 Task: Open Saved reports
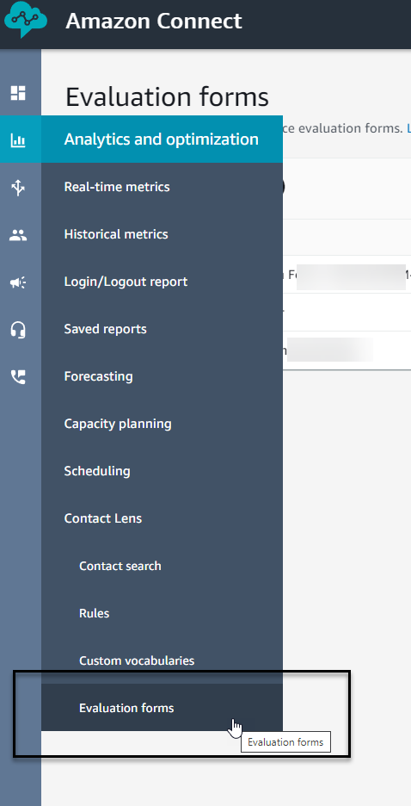(162, 328)
